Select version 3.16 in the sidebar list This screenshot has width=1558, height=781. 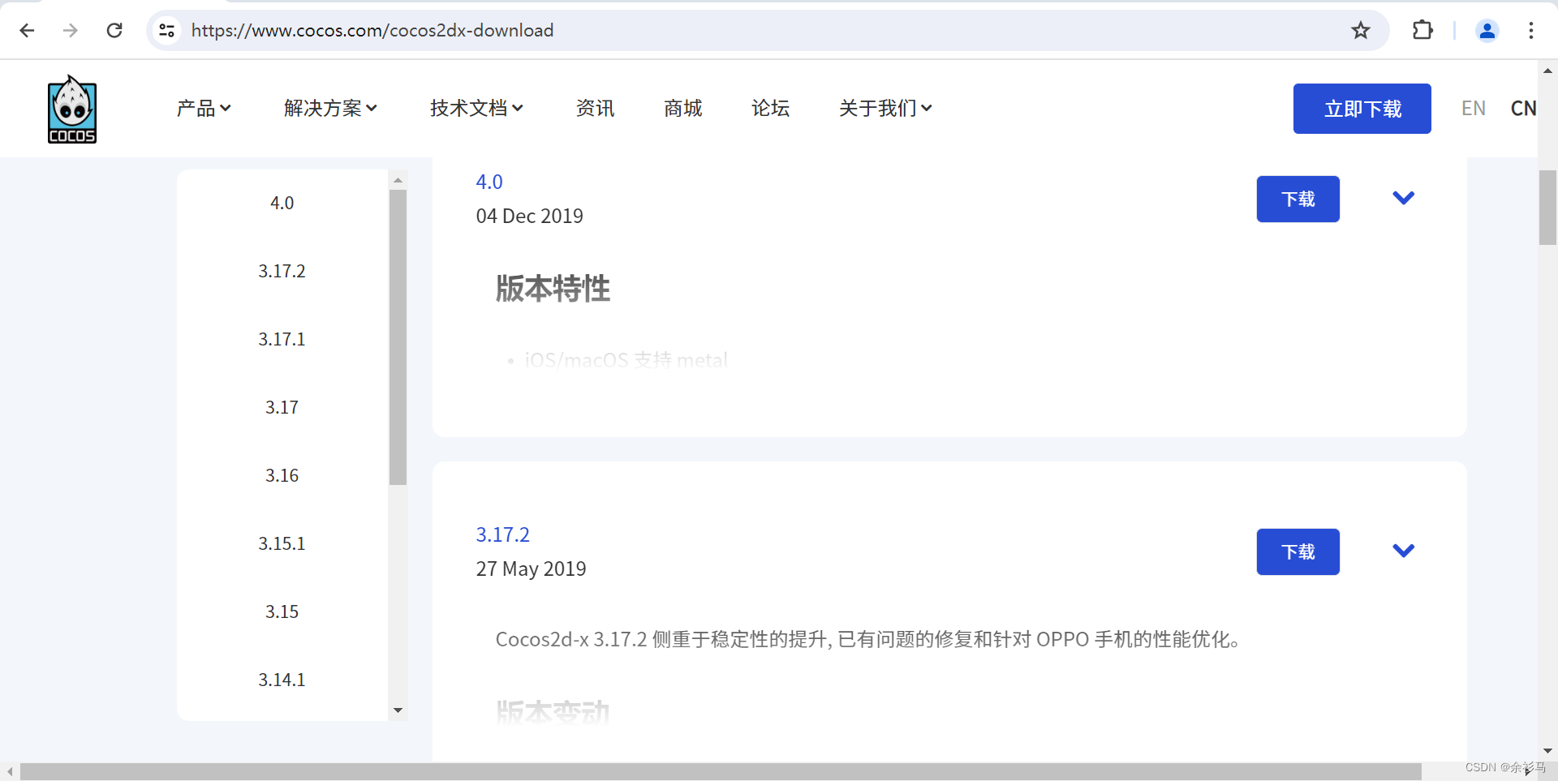282,475
